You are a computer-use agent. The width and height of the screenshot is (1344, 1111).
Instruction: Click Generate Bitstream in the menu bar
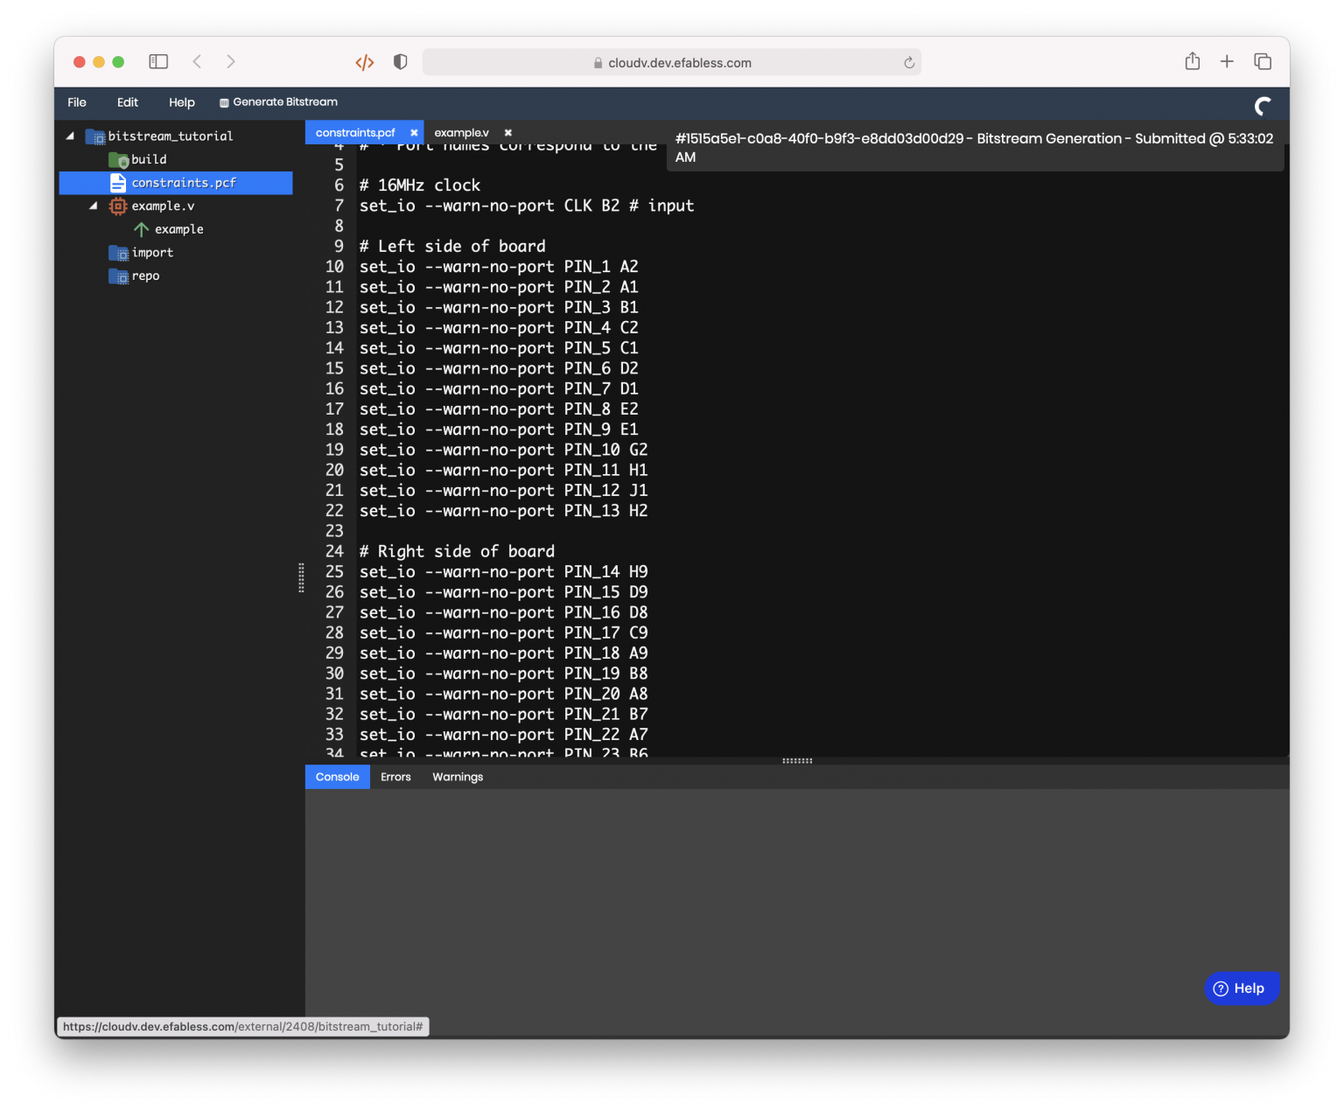(278, 102)
